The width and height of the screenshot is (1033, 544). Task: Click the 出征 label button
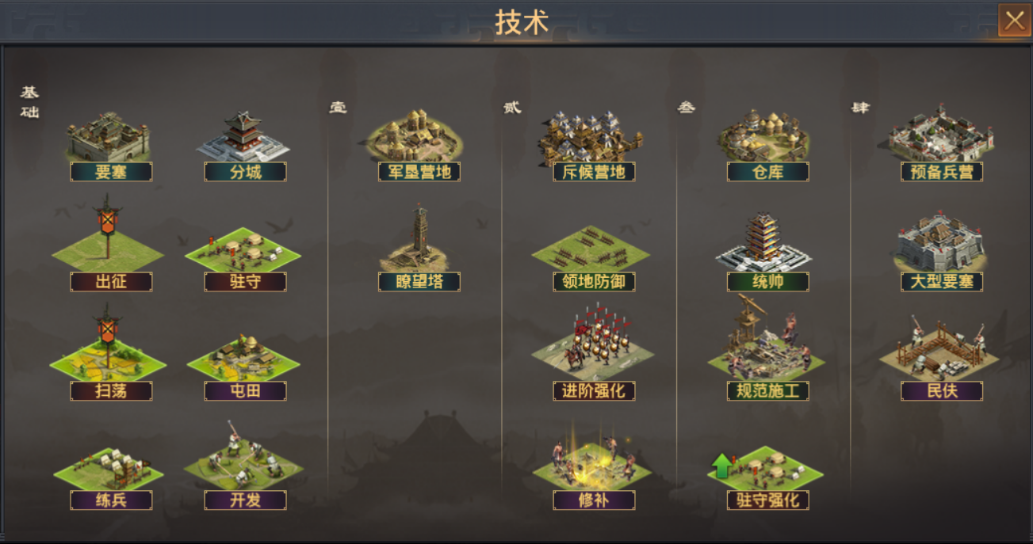click(x=111, y=282)
